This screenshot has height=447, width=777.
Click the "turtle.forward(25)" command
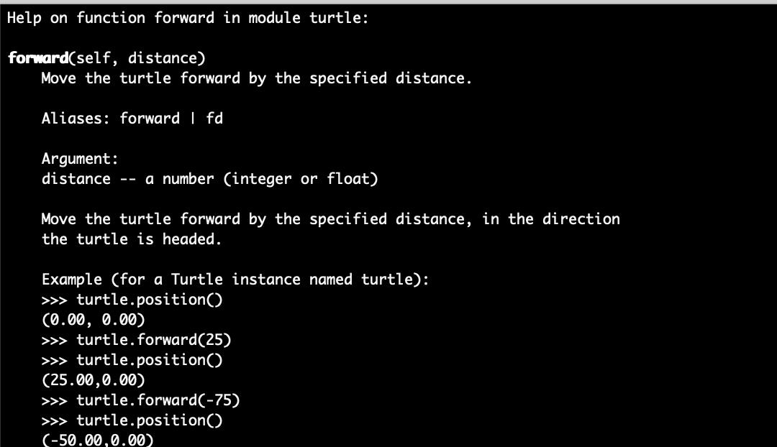pyautogui.click(x=154, y=340)
